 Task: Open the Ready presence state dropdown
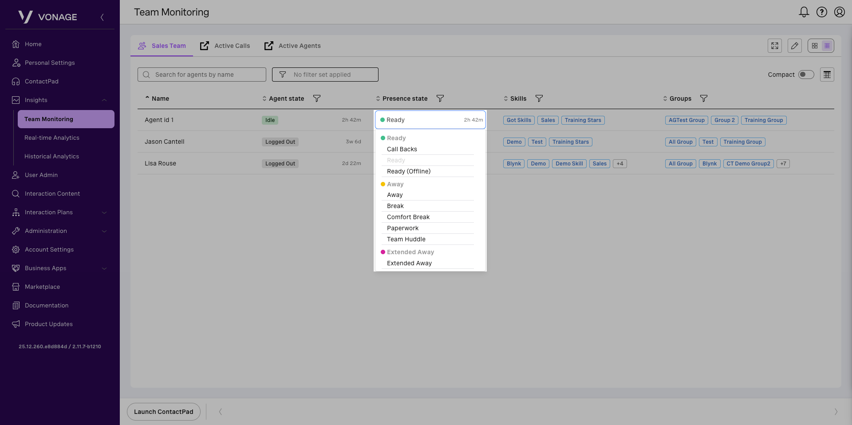[430, 120]
